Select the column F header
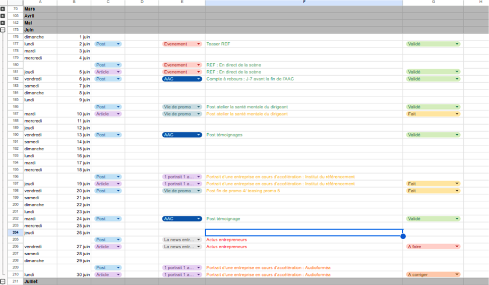 point(304,3)
